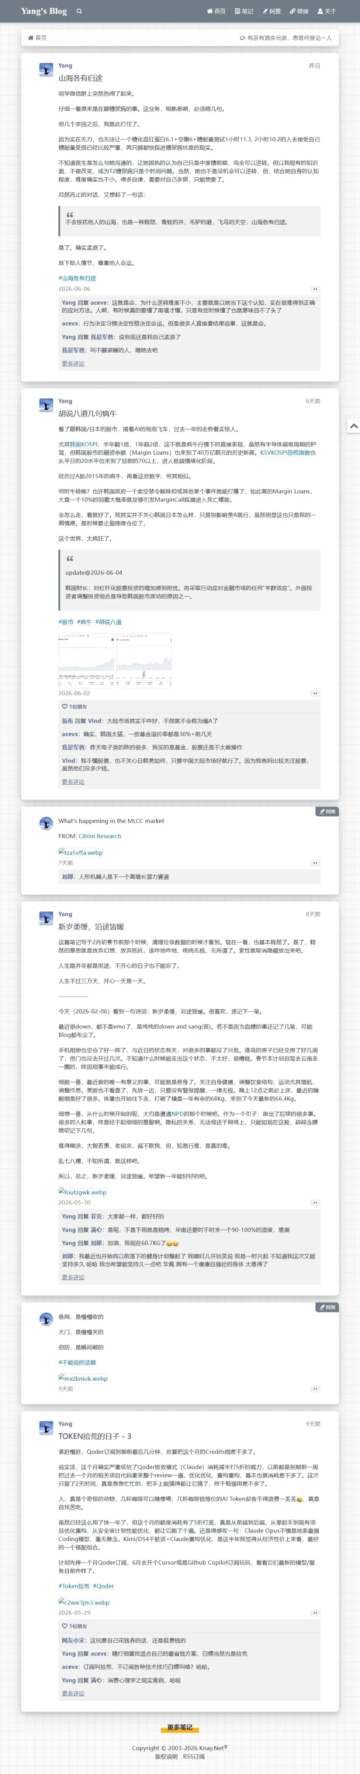Click the 阿推 badge on 鱼网 post
The height and width of the screenshot is (1774, 360).
(327, 1307)
